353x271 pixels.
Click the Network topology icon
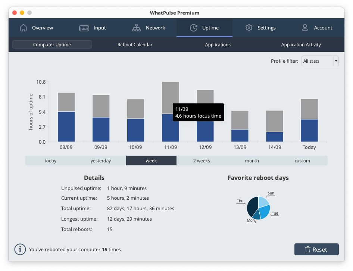coord(136,28)
